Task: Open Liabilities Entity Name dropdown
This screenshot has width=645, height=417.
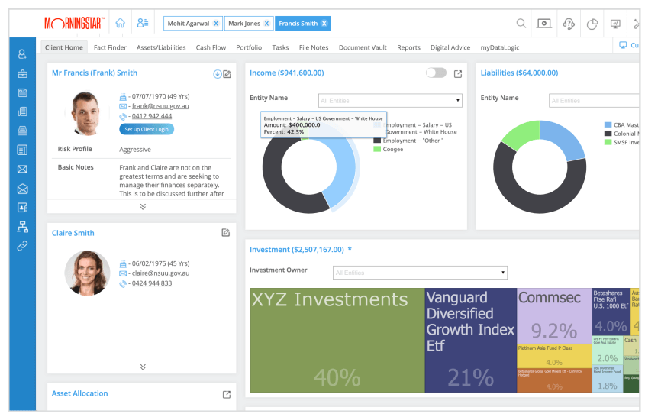Action: [594, 101]
